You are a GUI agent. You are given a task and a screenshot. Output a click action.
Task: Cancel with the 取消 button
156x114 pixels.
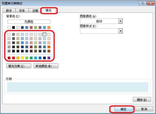[x=144, y=109]
